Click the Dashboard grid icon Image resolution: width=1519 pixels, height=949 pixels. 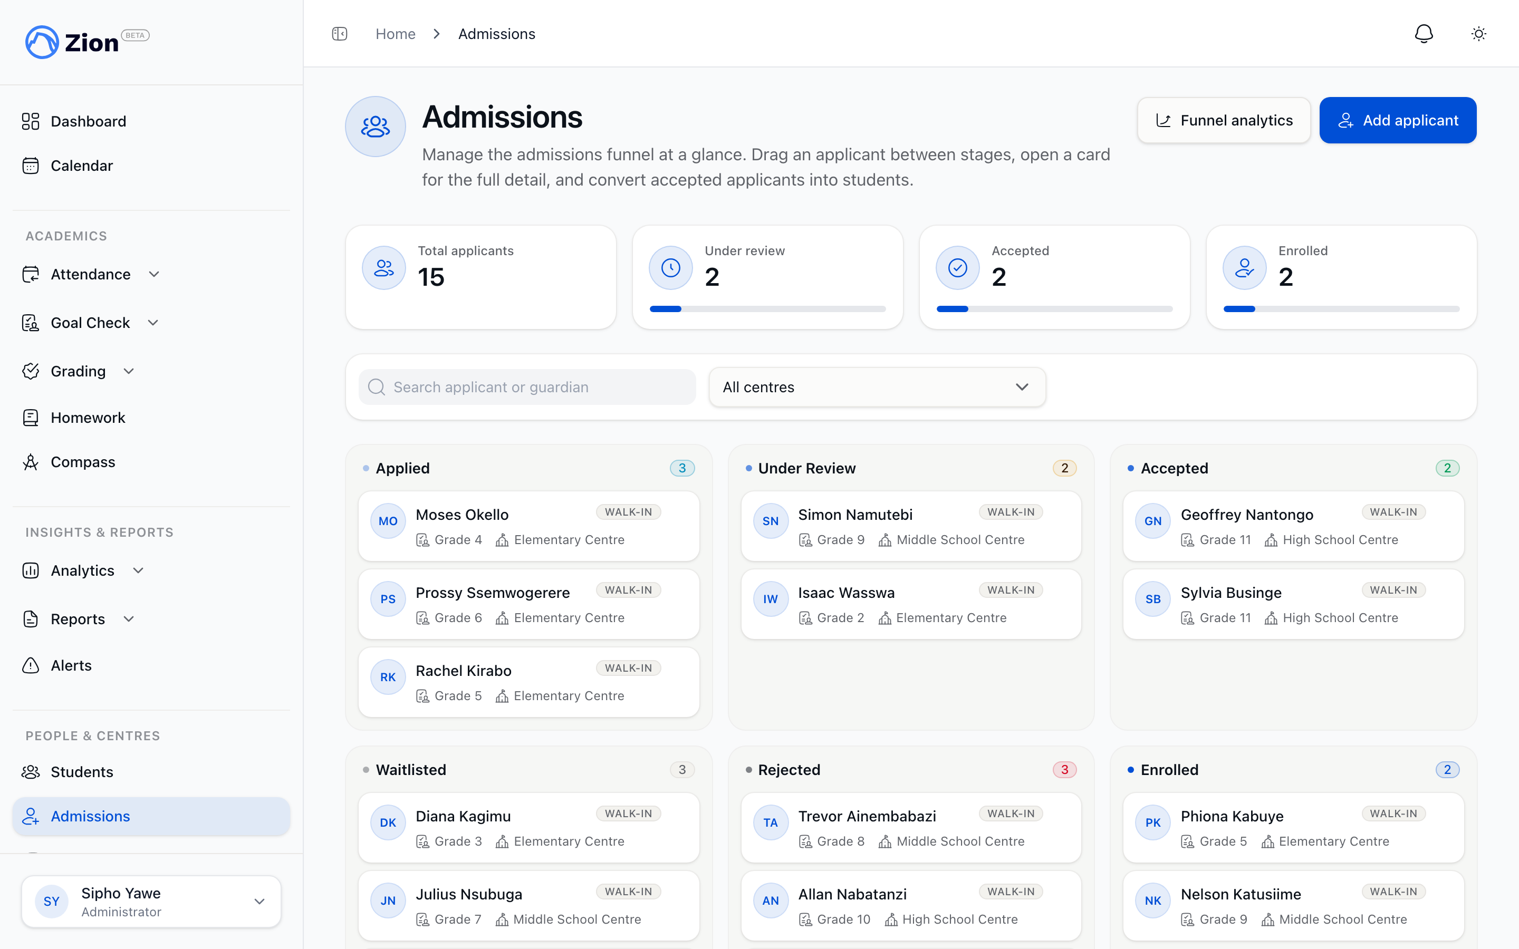(x=30, y=121)
